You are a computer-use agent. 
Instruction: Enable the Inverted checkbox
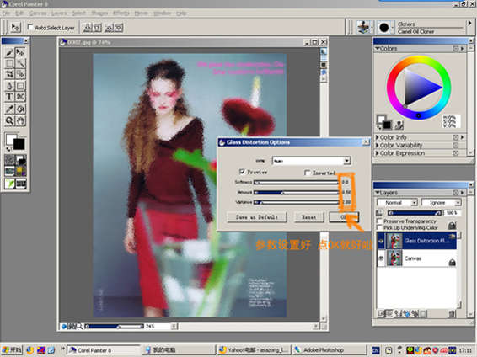(308, 173)
